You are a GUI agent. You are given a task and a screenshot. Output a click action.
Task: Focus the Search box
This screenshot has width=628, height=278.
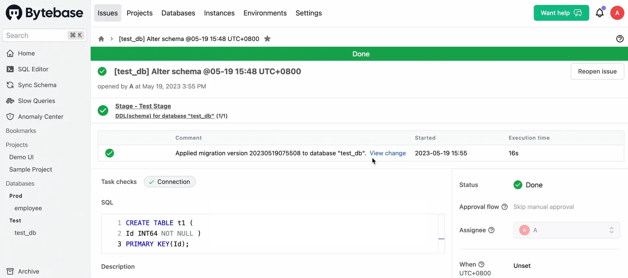(x=44, y=35)
